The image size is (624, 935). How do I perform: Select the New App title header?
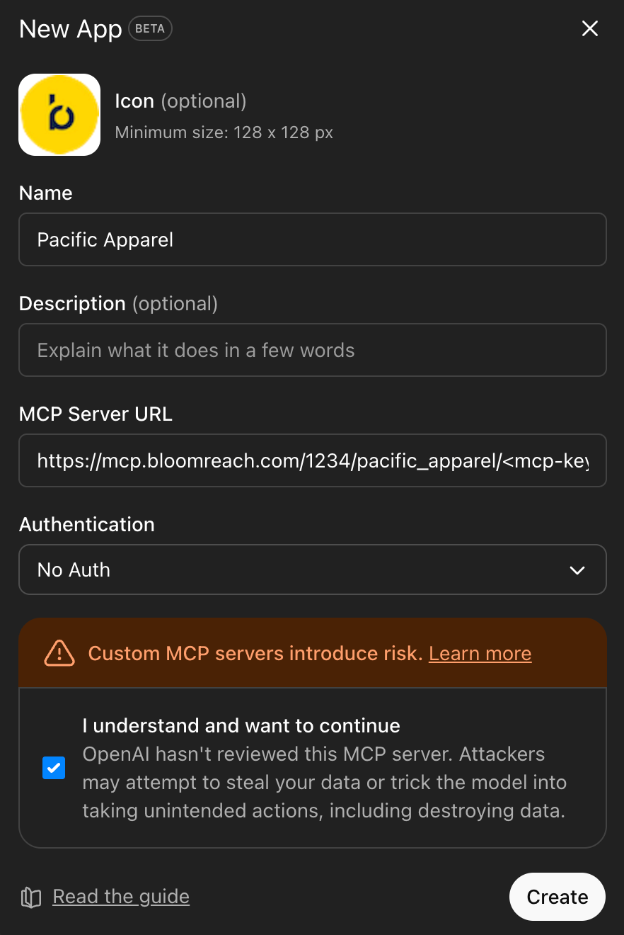coord(70,29)
